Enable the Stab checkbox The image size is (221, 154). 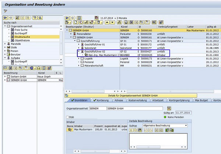tap(67, 117)
